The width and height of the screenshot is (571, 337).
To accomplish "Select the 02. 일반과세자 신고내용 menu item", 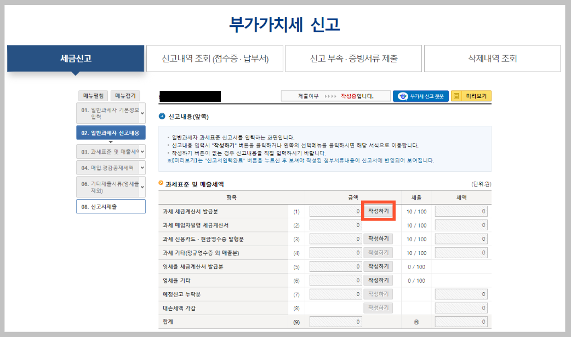I will pos(111,131).
